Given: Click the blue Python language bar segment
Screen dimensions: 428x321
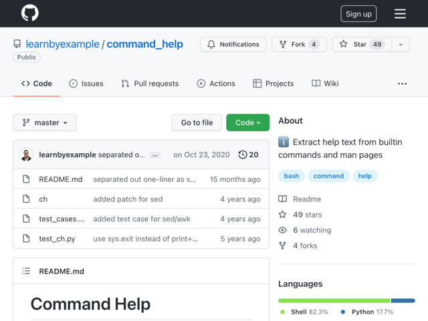Looking at the screenshot, I should [403, 300].
